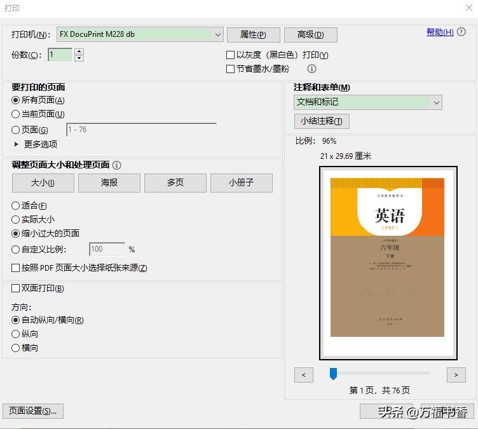478x429 pixels.
Task: Click info icon next to 调整页面大小和处理页面
Action: 117,165
